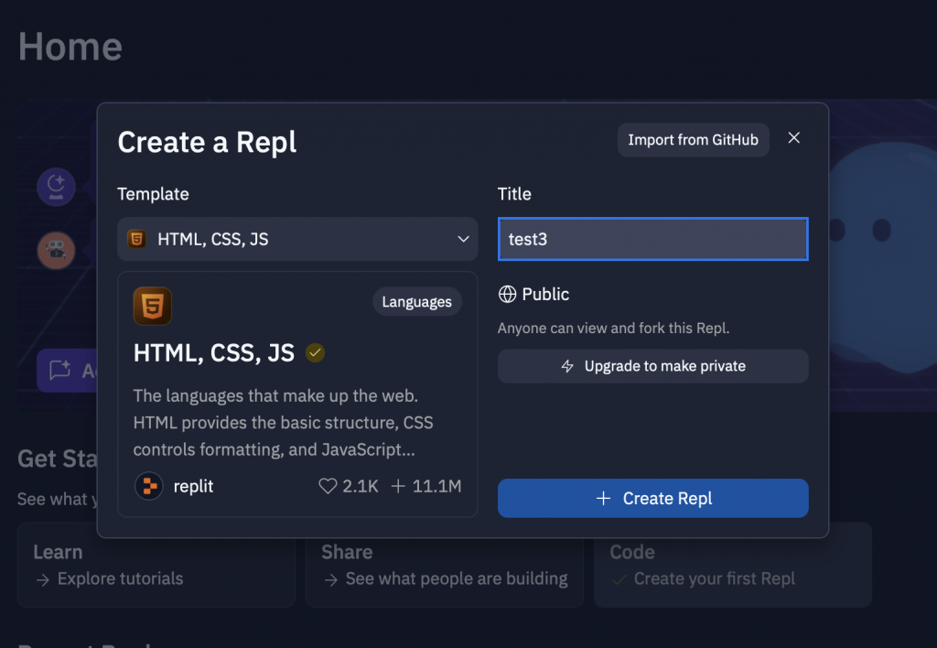
Task: Click the globe icon next to Public
Action: click(507, 294)
